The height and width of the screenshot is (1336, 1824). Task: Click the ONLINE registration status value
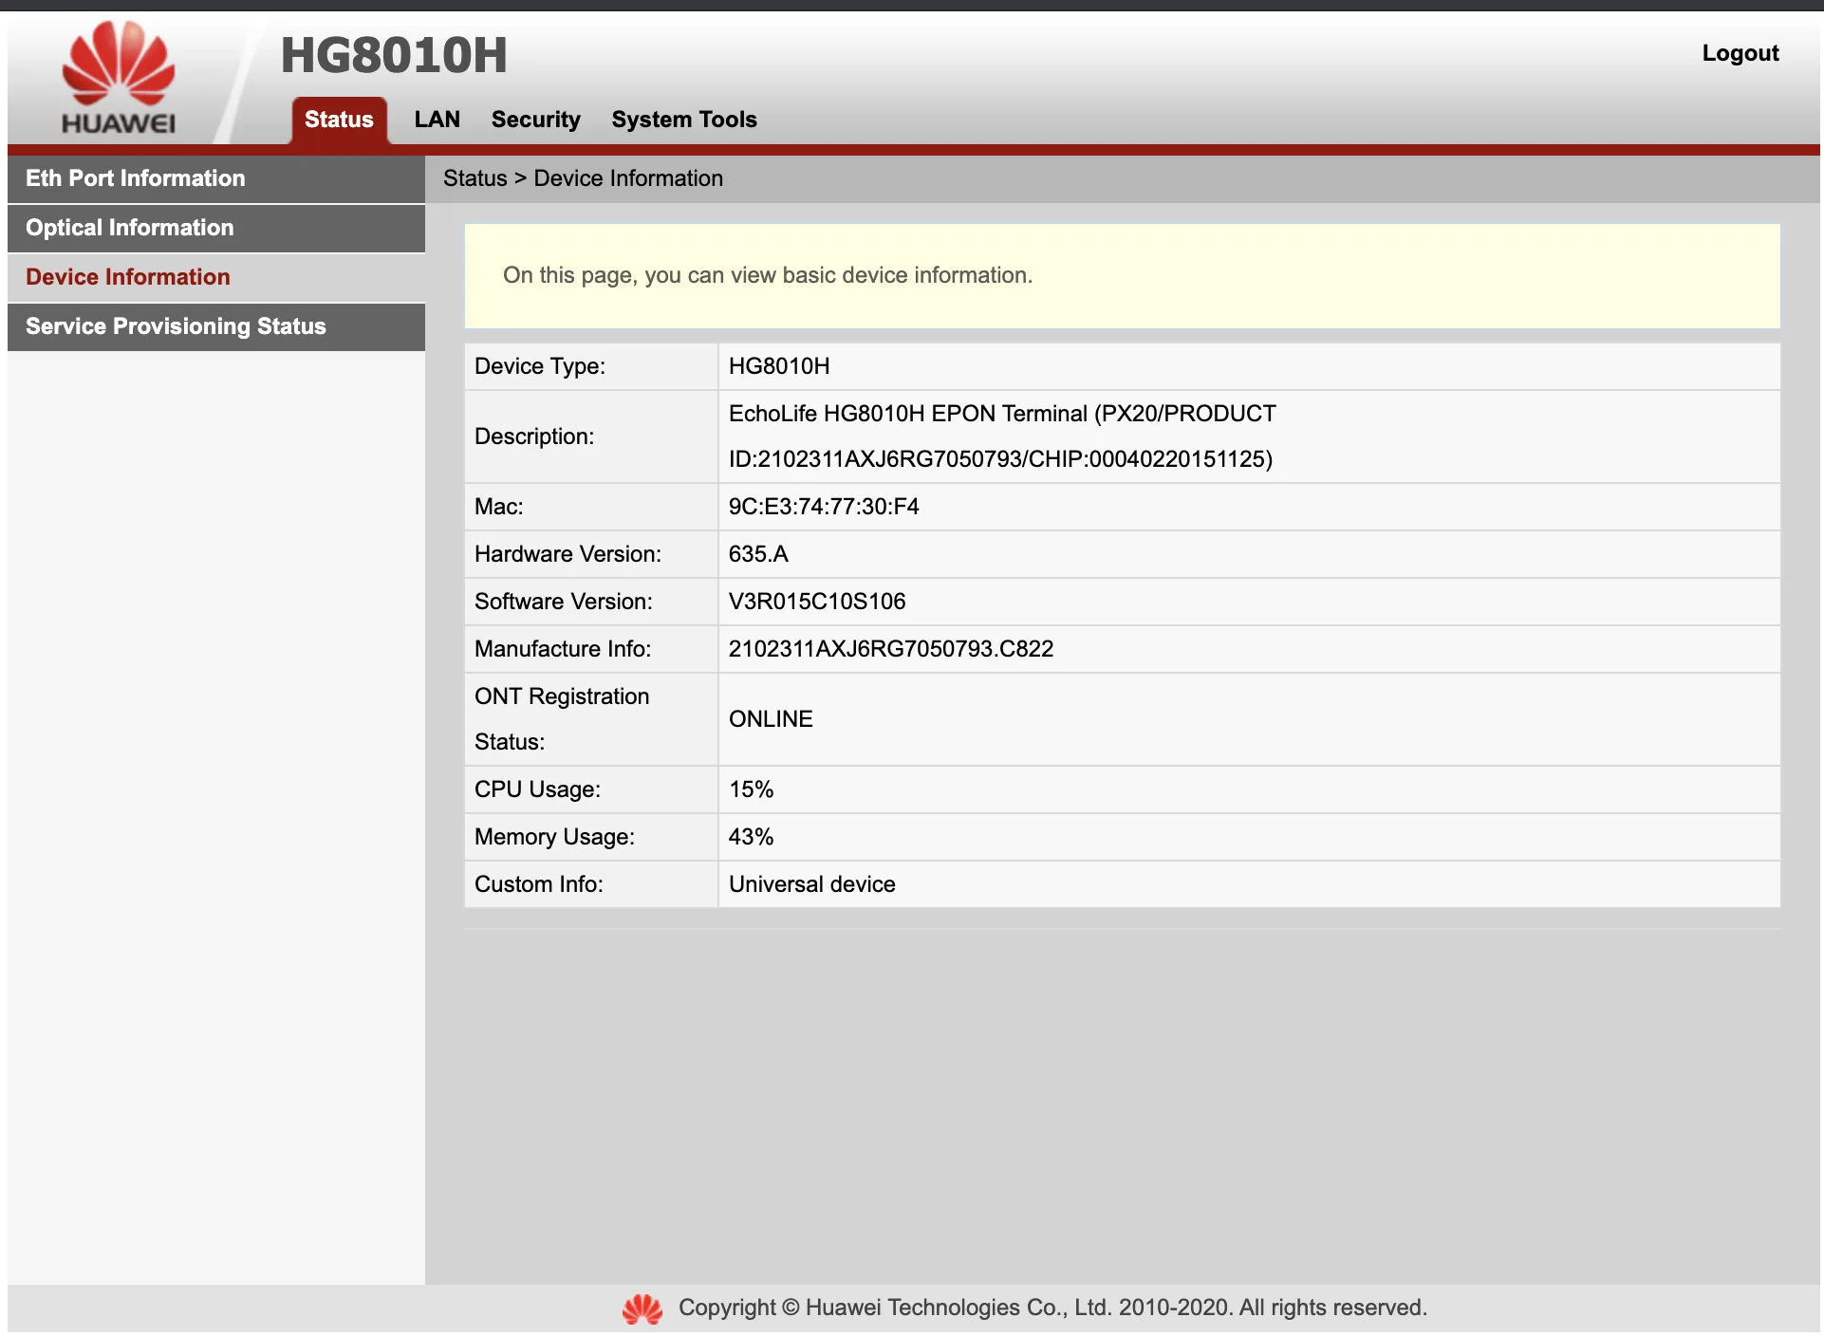(x=770, y=719)
